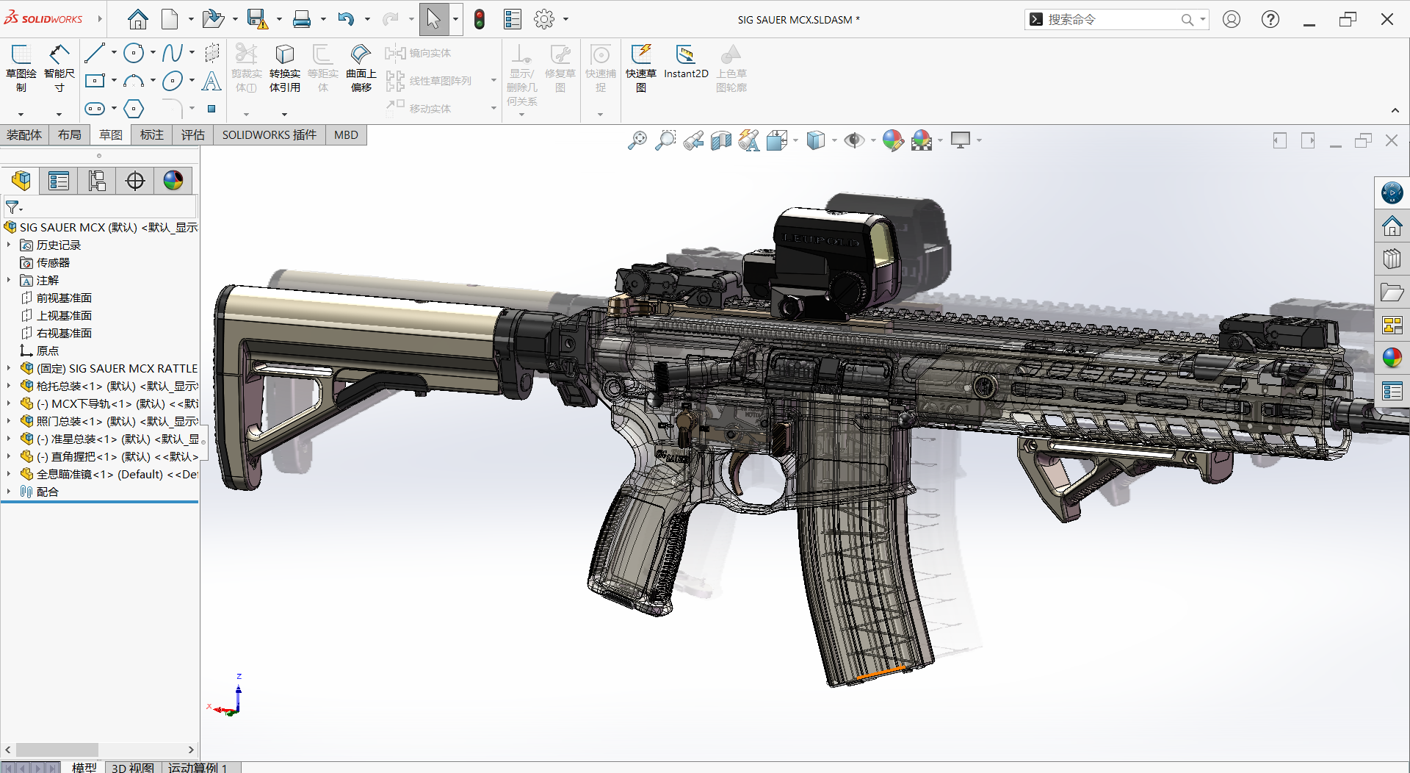Print the document icon
1410x773 pixels.
tap(302, 19)
